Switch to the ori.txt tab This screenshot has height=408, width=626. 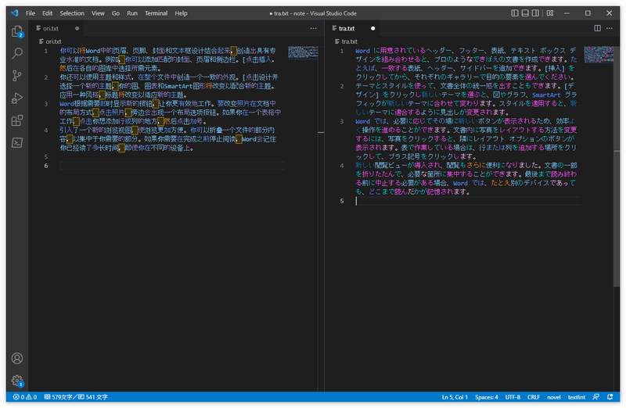point(56,28)
